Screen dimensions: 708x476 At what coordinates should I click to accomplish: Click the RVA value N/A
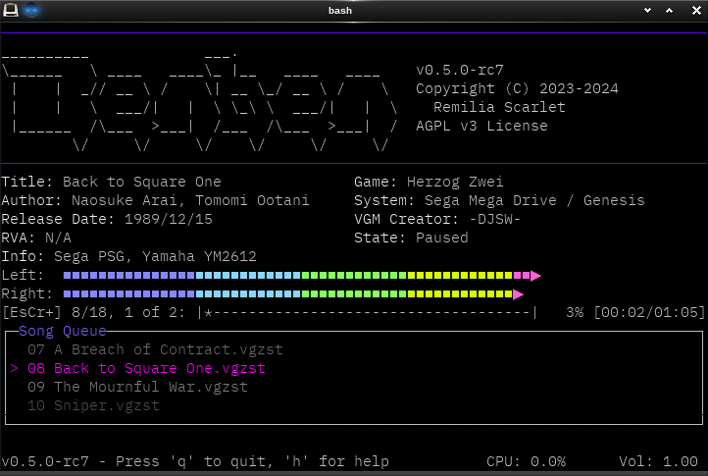(58, 238)
